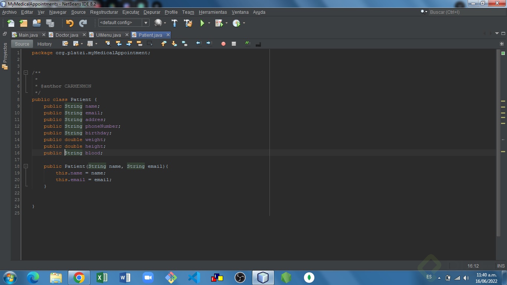
Task: Open the <default config> configuration dropdown
Action: click(124, 23)
